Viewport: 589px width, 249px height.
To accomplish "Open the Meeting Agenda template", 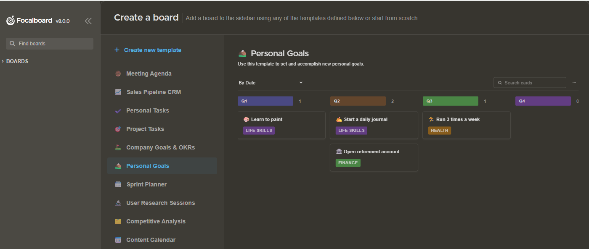I will tap(149, 73).
